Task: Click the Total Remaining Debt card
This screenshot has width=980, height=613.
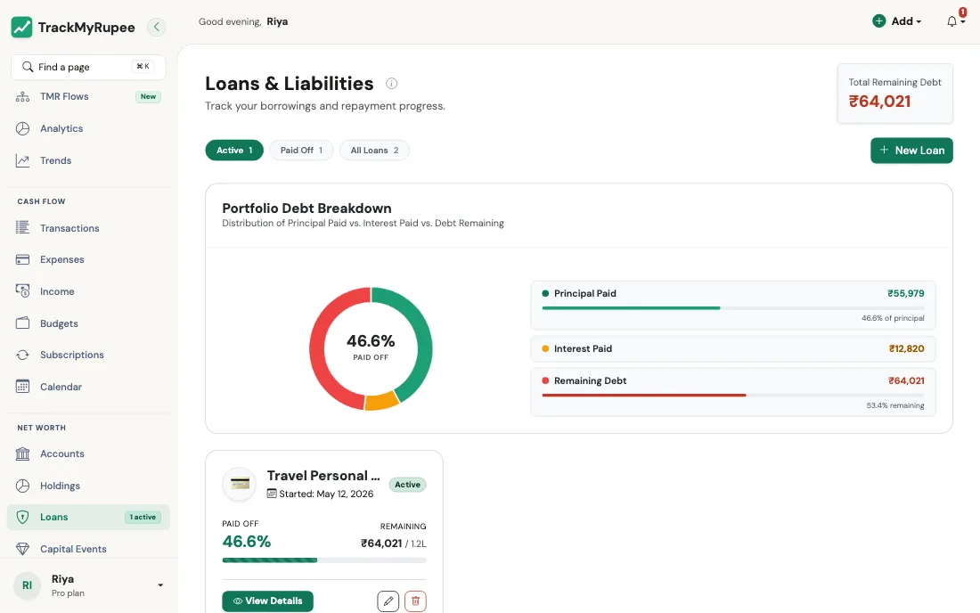Action: (895, 93)
